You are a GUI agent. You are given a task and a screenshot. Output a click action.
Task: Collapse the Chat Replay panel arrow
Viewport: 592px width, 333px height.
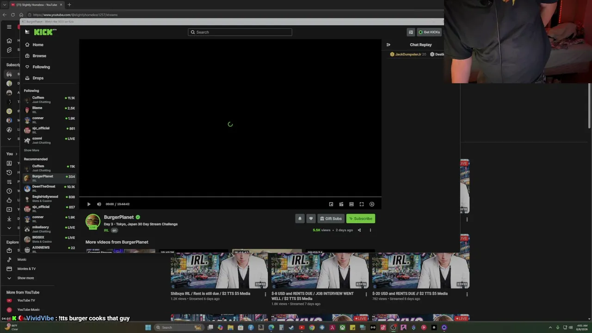point(388,45)
